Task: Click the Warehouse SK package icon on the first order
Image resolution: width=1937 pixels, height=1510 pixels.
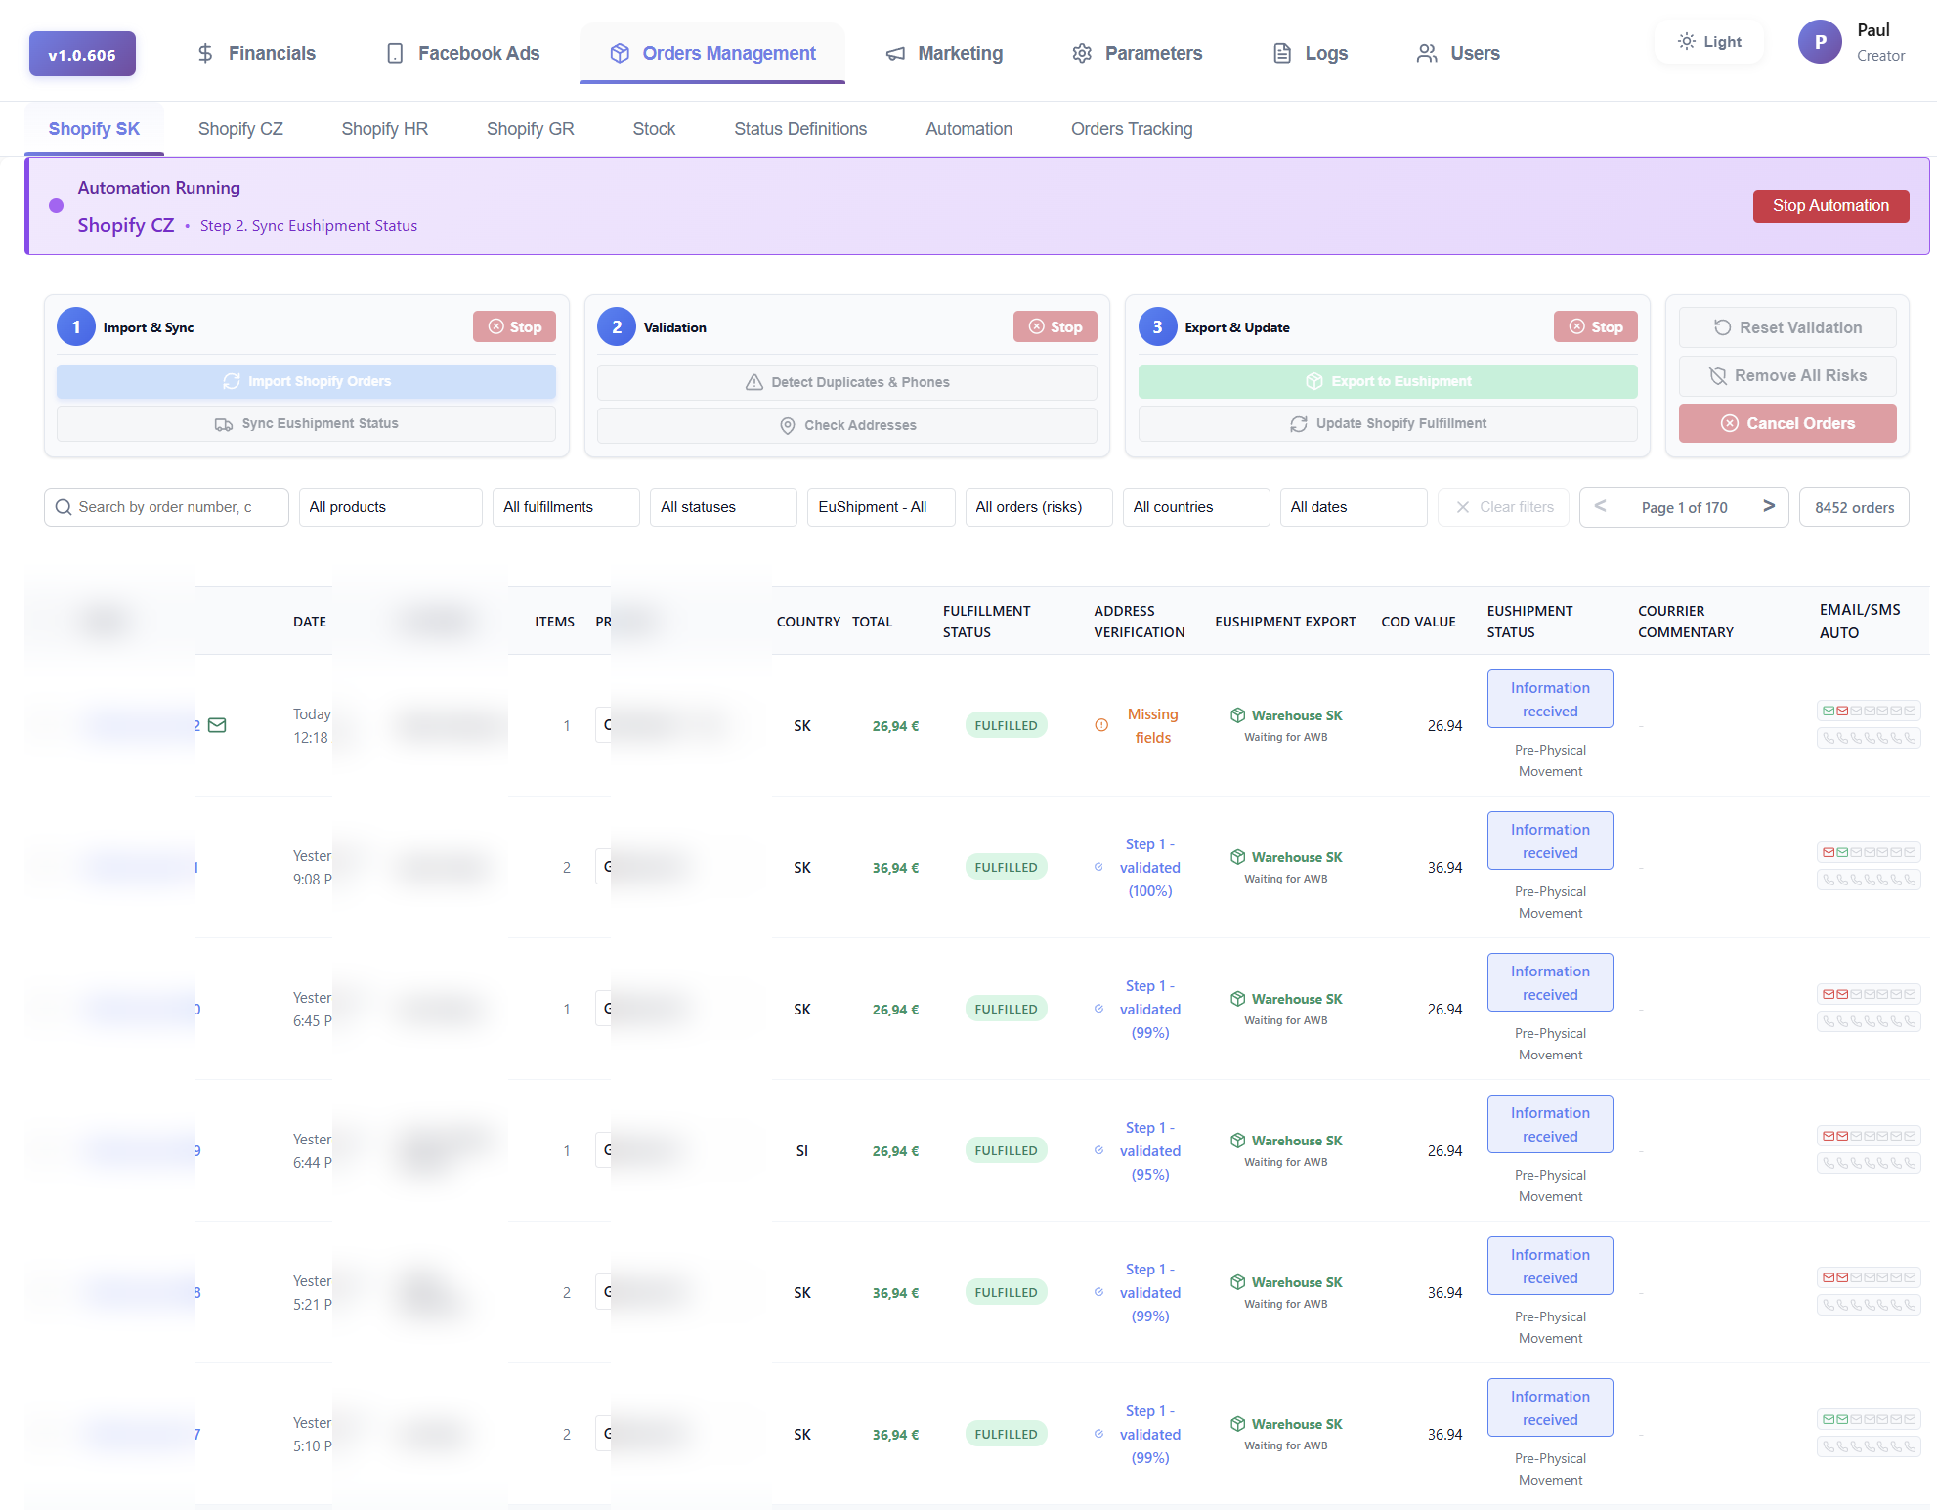Action: pyautogui.click(x=1237, y=714)
